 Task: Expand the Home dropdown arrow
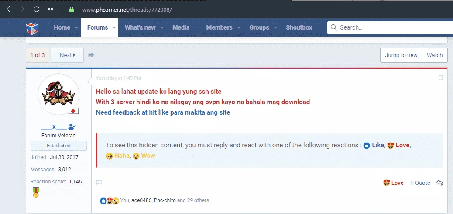tap(76, 28)
